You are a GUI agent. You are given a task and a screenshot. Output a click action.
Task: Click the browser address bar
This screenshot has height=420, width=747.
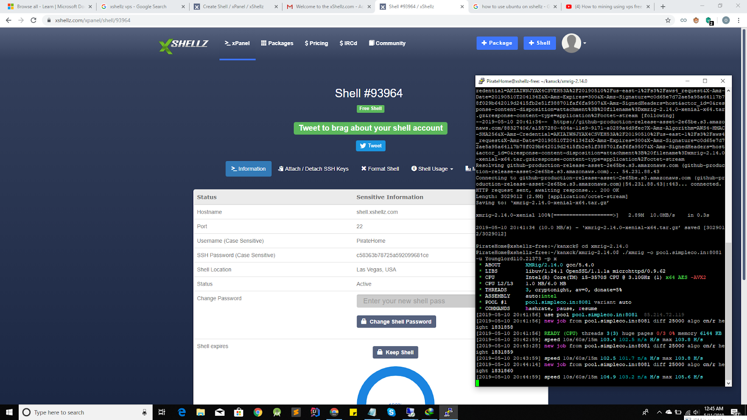(355, 20)
